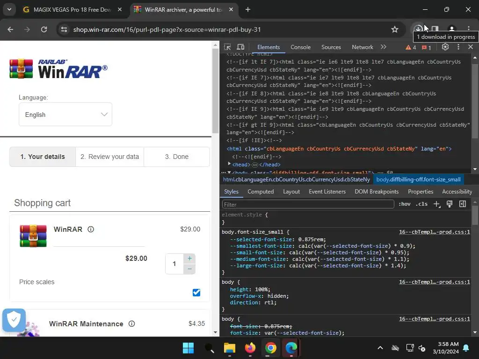
Task: Open DevTools settings gear
Action: pos(445,47)
